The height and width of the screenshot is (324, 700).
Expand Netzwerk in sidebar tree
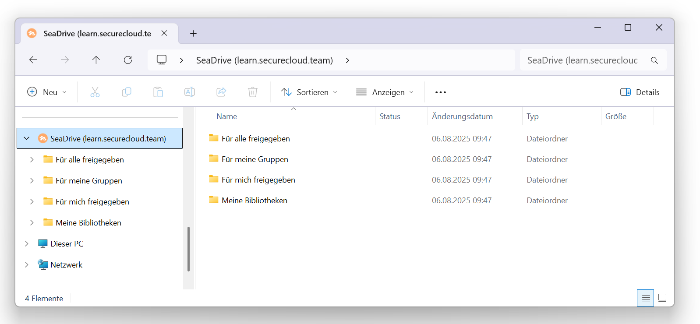(x=26, y=265)
